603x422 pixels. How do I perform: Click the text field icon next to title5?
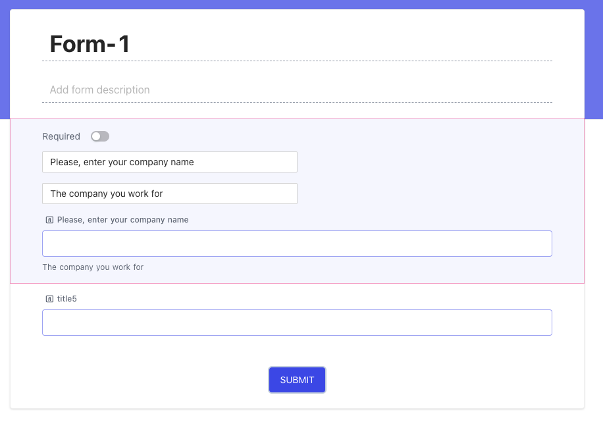[x=49, y=298]
